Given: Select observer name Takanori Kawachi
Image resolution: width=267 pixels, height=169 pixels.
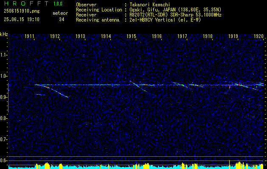Looking at the screenshot, I should [150, 5].
